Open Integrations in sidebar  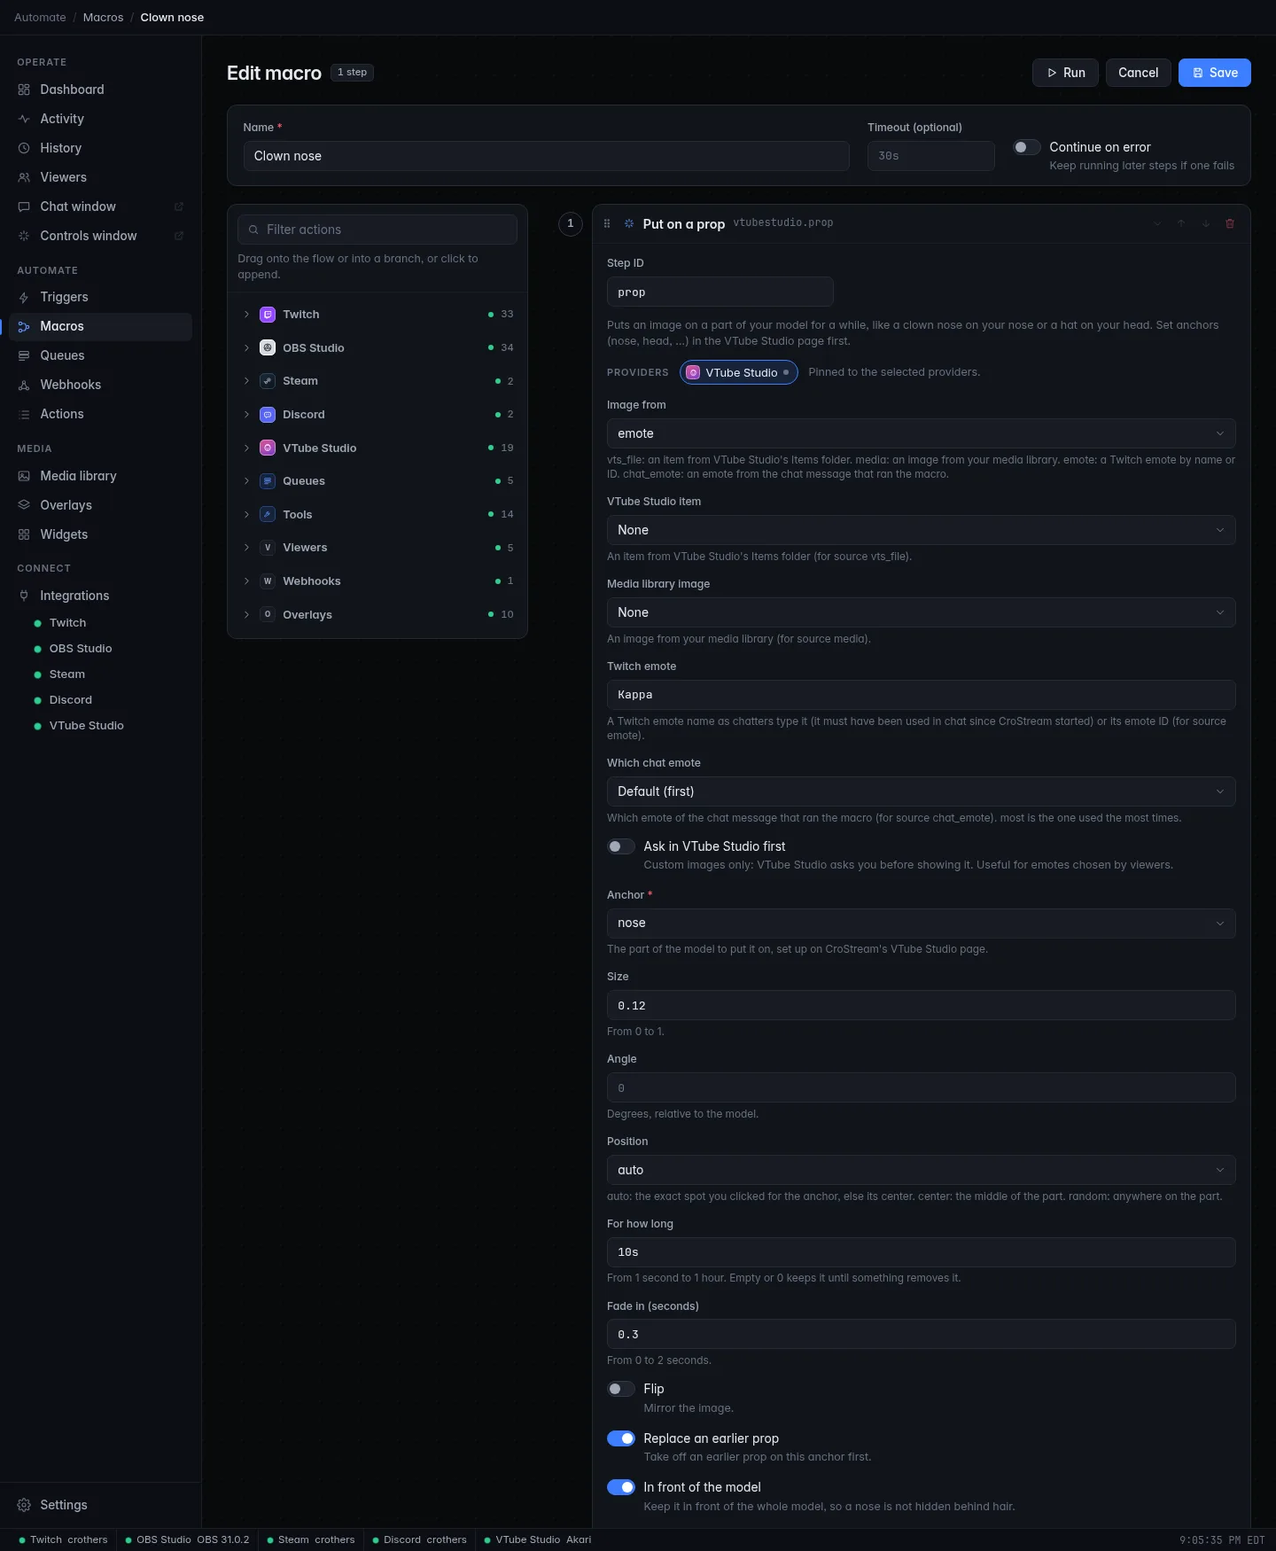(x=100, y=596)
